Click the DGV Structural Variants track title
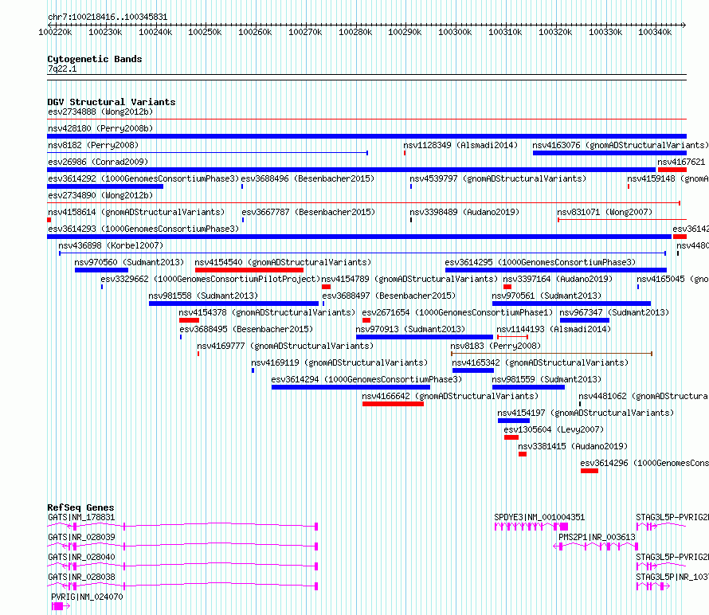709x615 pixels. tap(112, 102)
